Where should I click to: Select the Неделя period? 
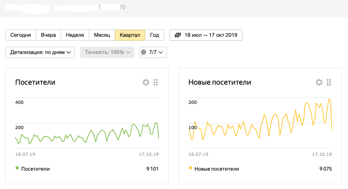pyautogui.click(x=75, y=35)
